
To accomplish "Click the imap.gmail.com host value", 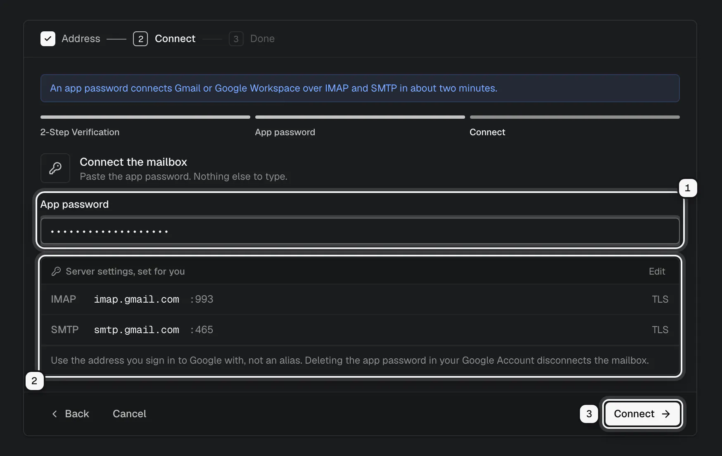I will point(136,299).
